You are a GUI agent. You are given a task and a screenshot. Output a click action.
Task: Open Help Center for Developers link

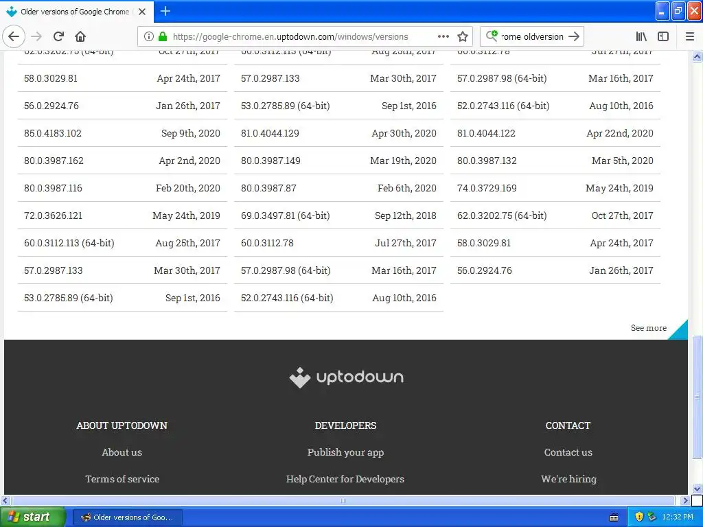pyautogui.click(x=345, y=479)
